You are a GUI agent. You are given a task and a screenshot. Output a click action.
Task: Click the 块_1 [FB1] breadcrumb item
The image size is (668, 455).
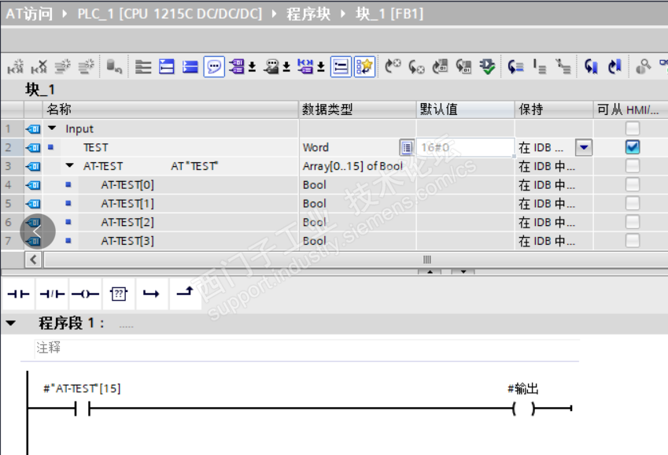point(389,13)
